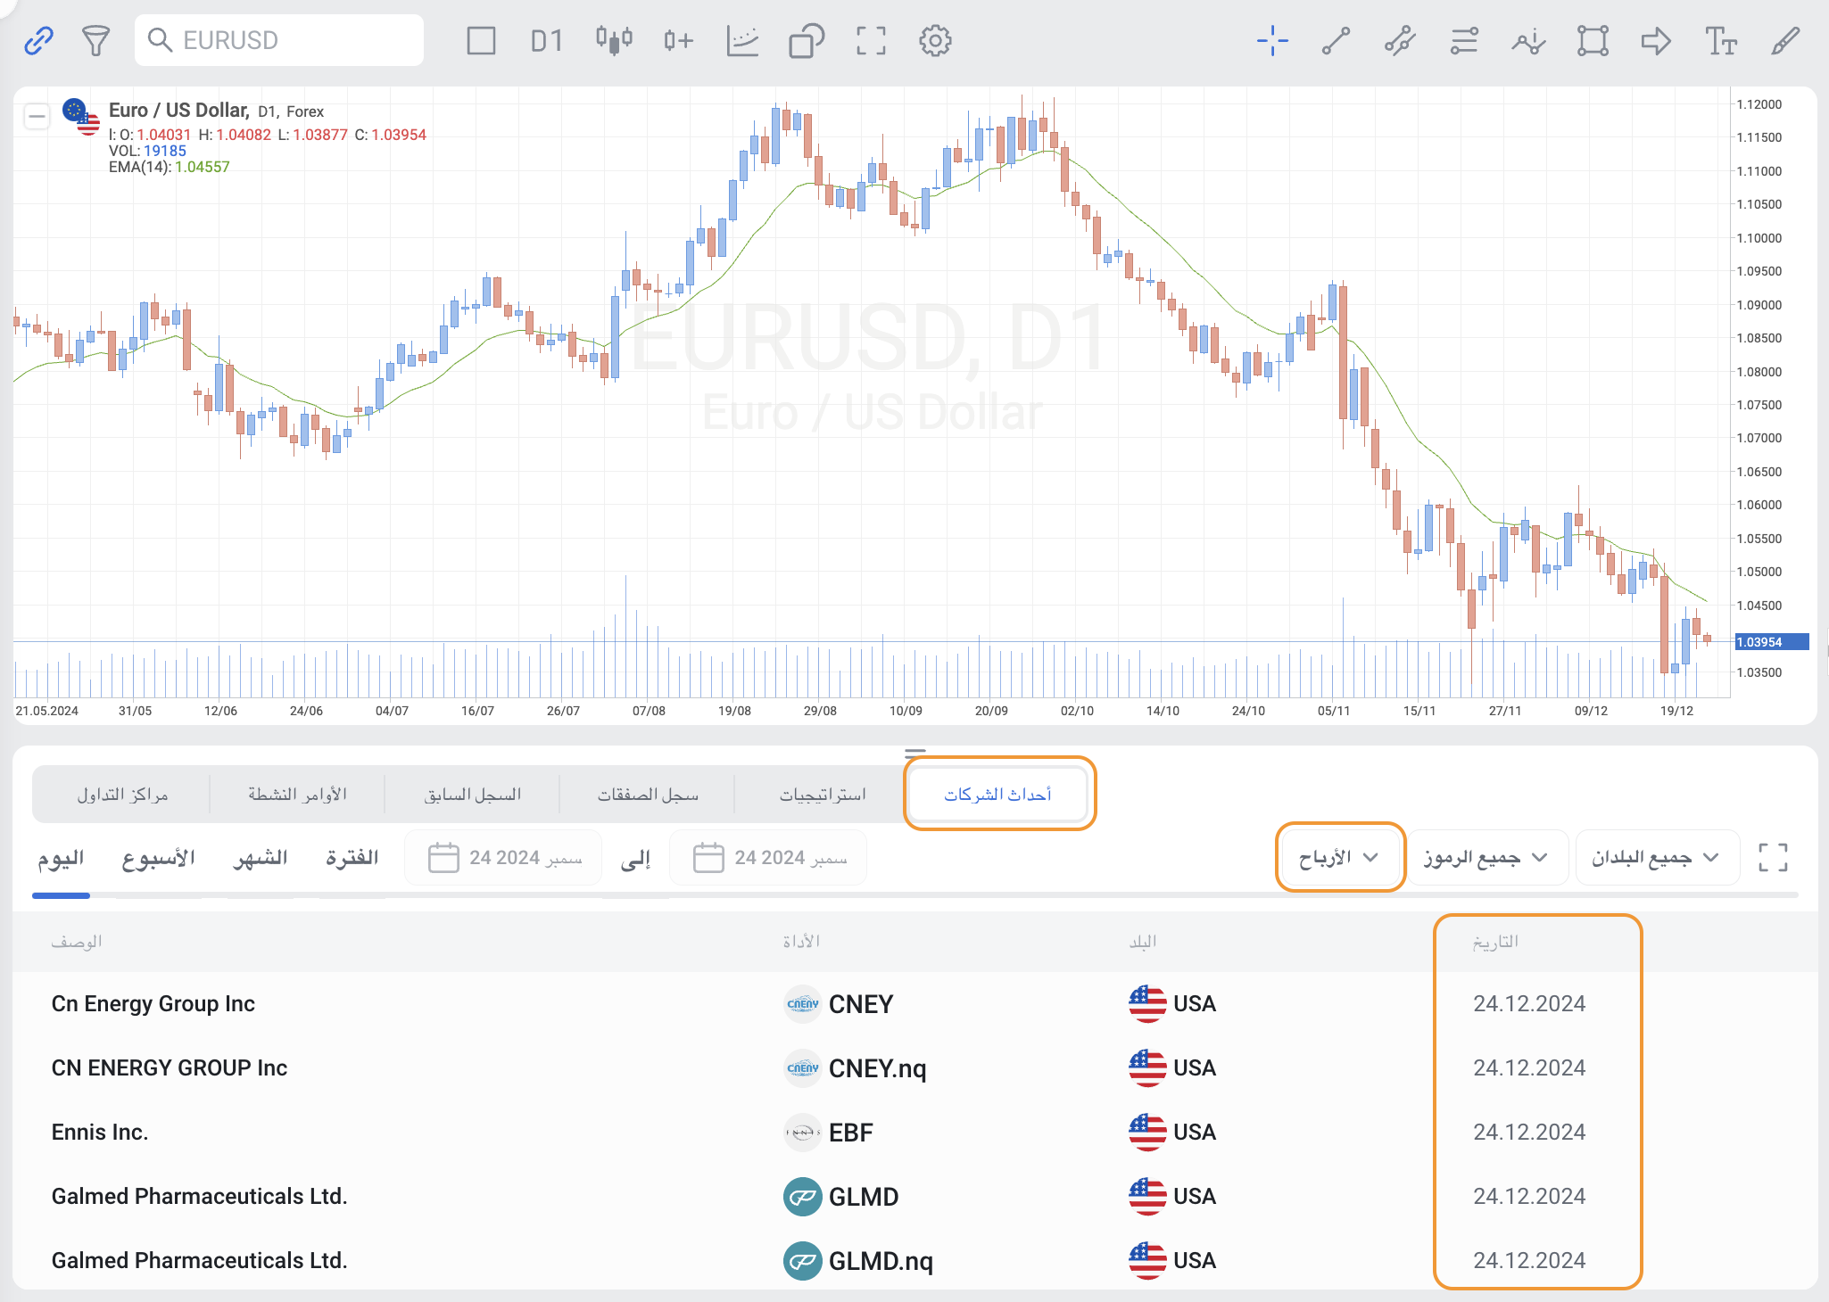Viewport: 1829px width, 1302px height.
Task: Select the trend line drawing tool
Action: (1336, 40)
